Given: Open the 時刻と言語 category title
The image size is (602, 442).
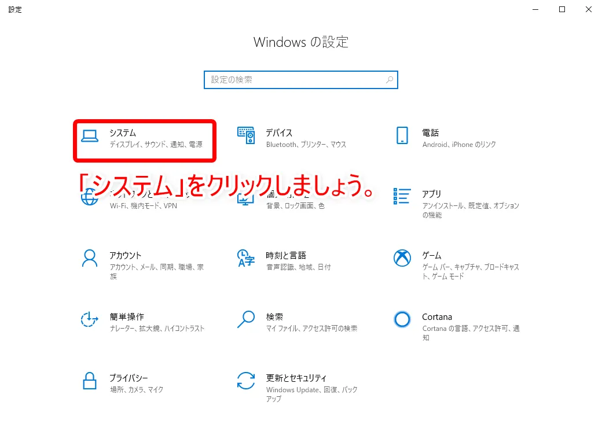Looking at the screenshot, I should (286, 256).
